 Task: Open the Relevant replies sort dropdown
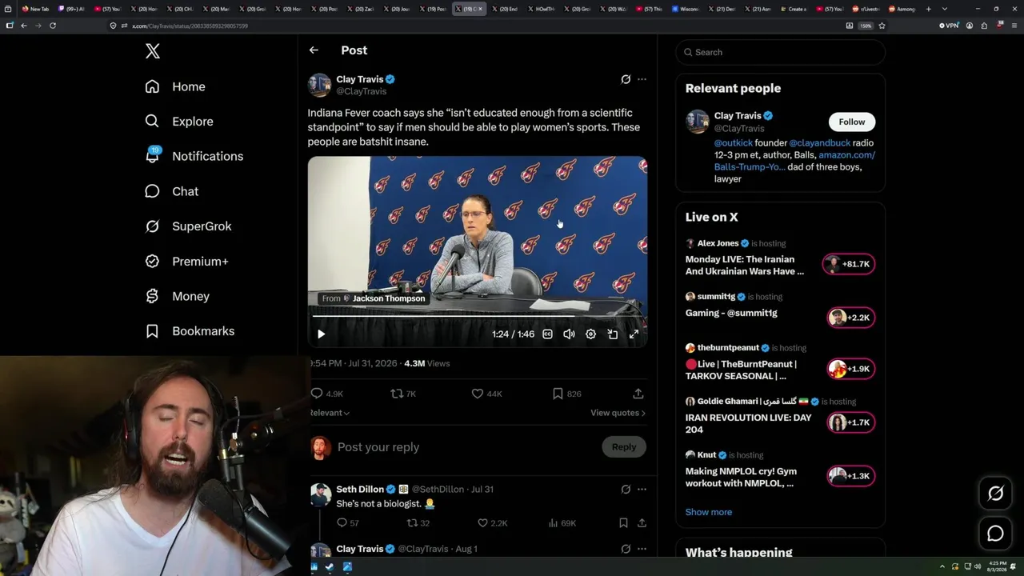click(x=330, y=413)
